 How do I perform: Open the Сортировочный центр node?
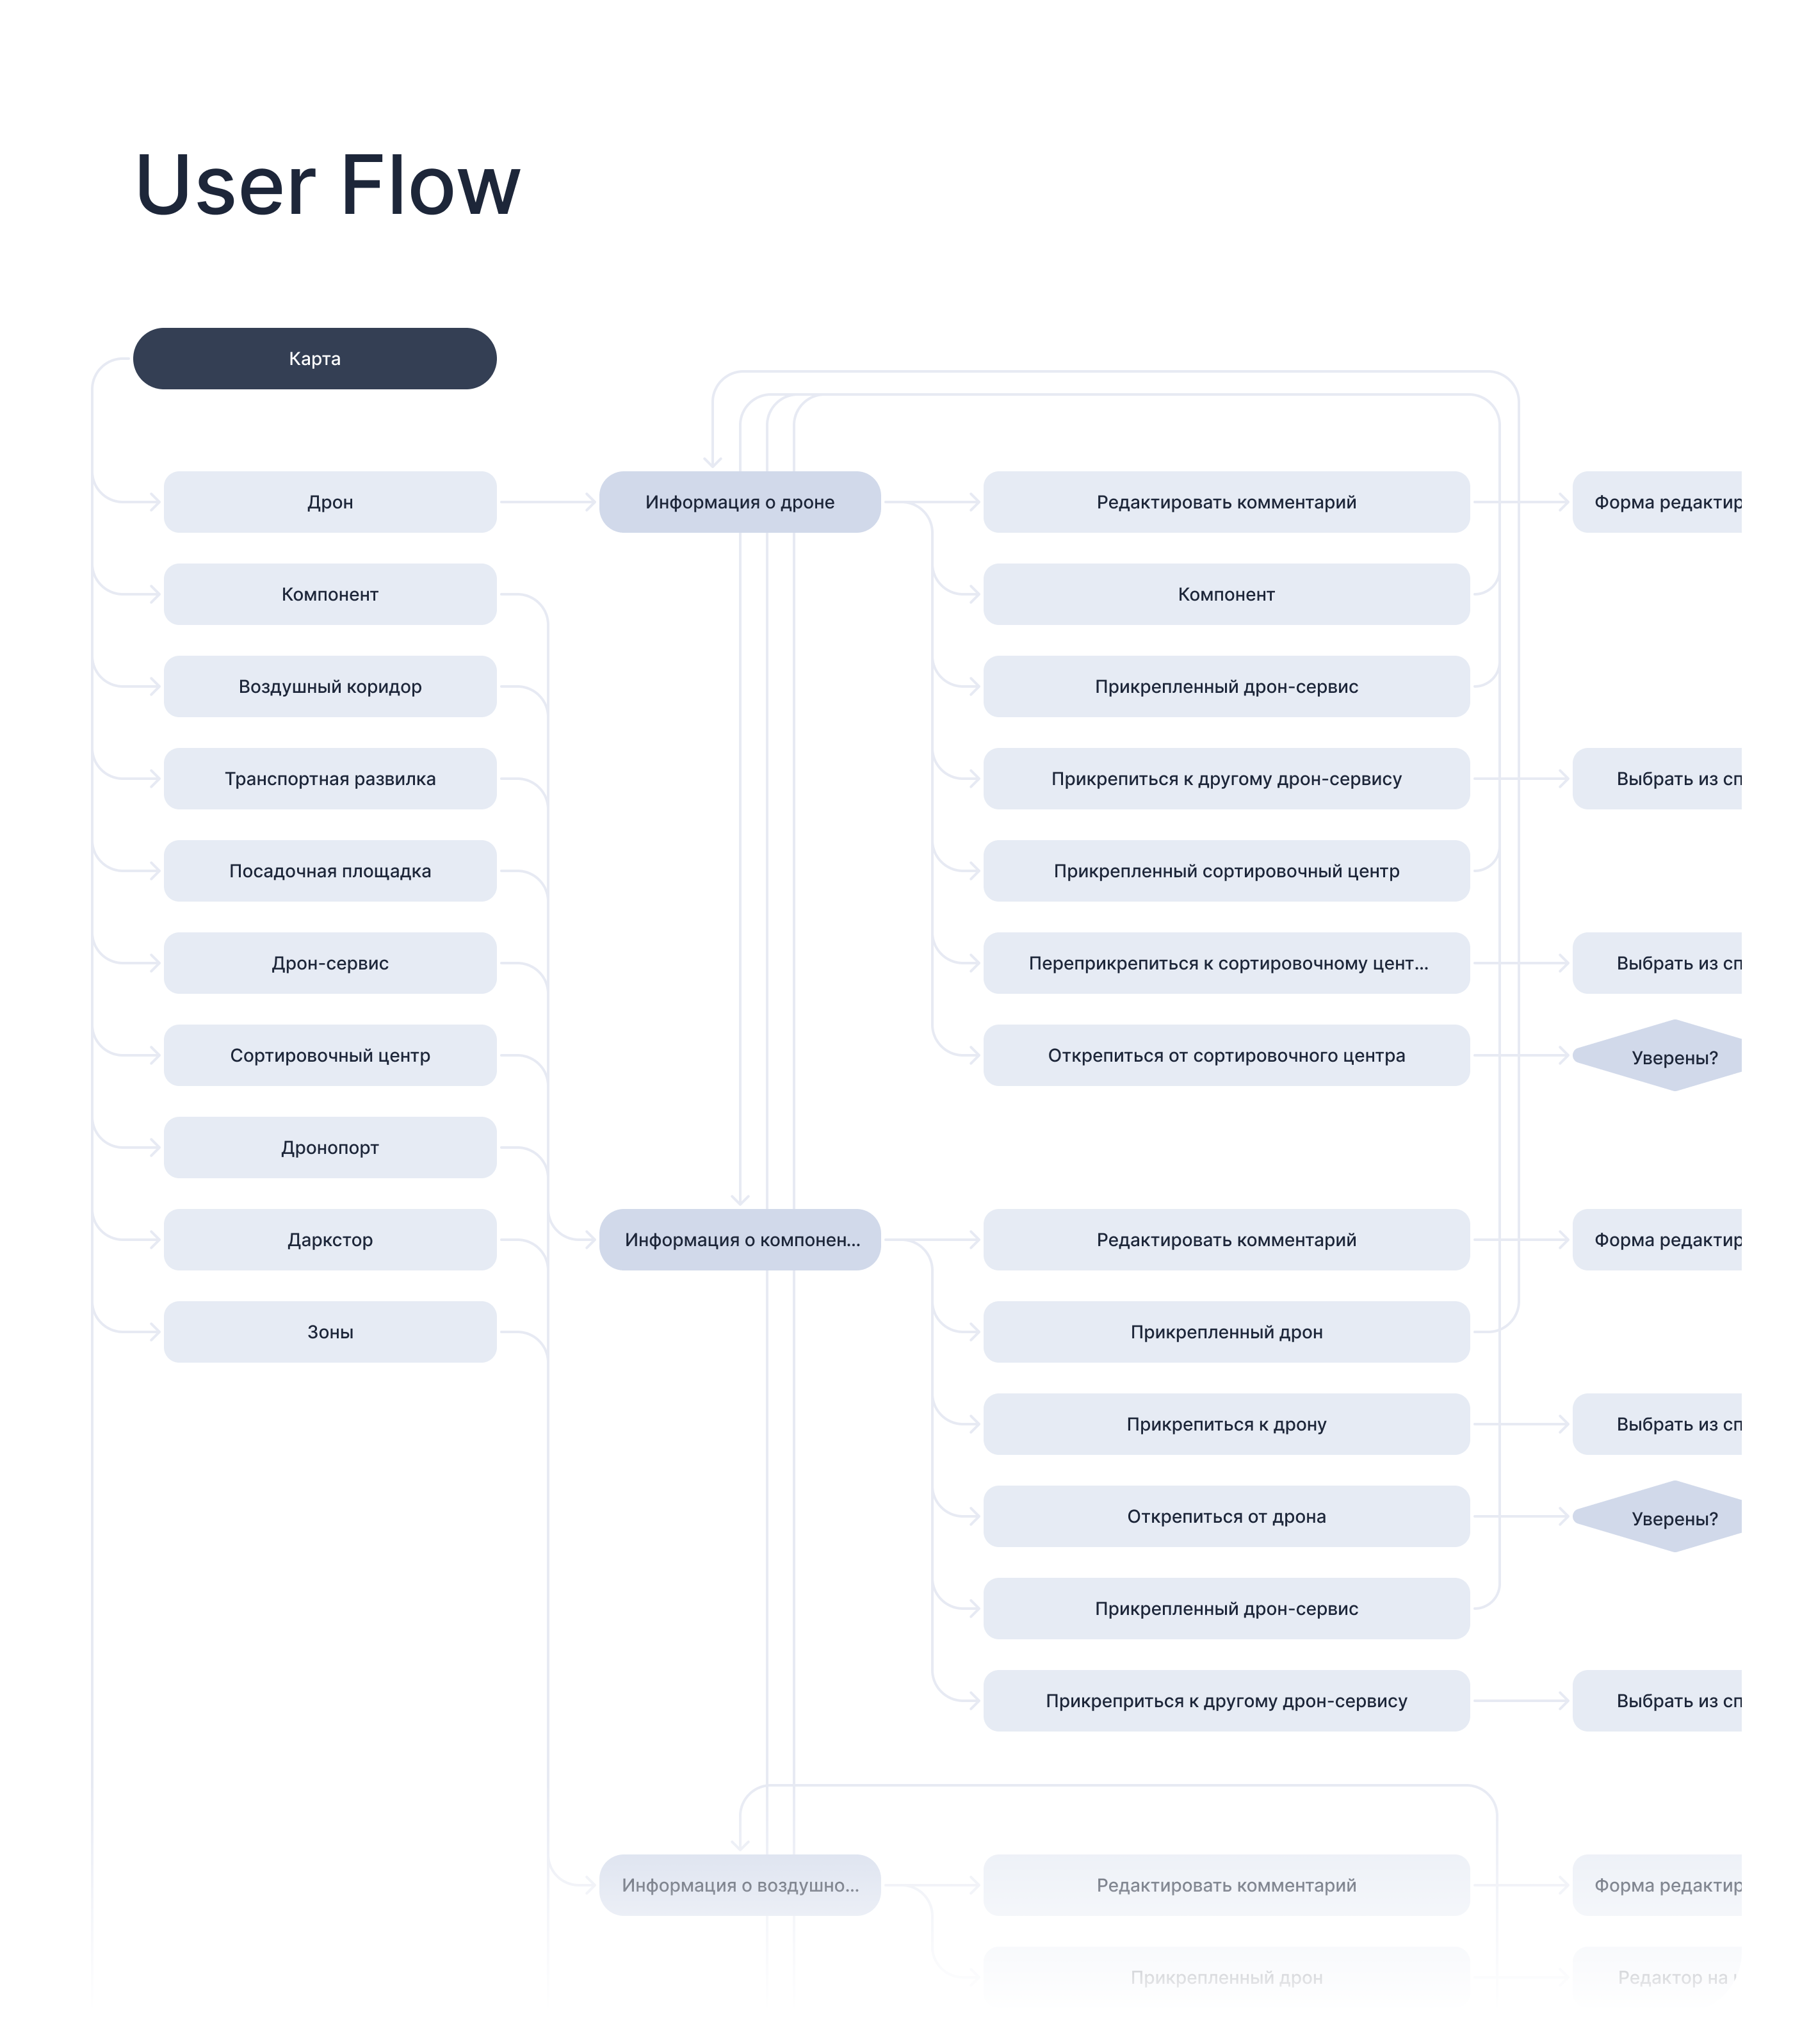[330, 1055]
